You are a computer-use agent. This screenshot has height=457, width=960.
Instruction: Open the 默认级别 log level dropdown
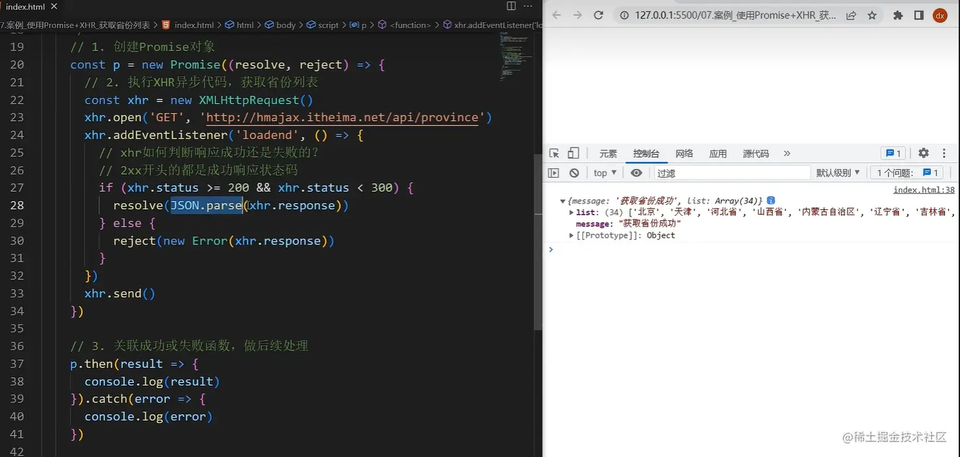click(838, 173)
